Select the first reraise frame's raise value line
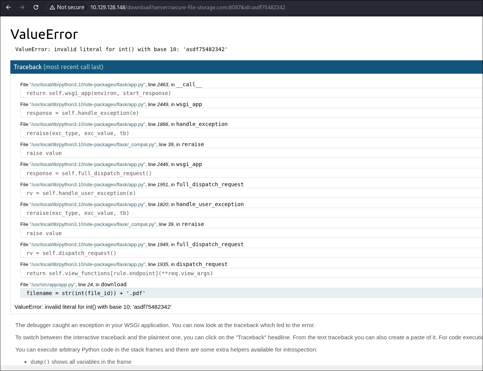The image size is (483, 371). pyautogui.click(x=44, y=153)
